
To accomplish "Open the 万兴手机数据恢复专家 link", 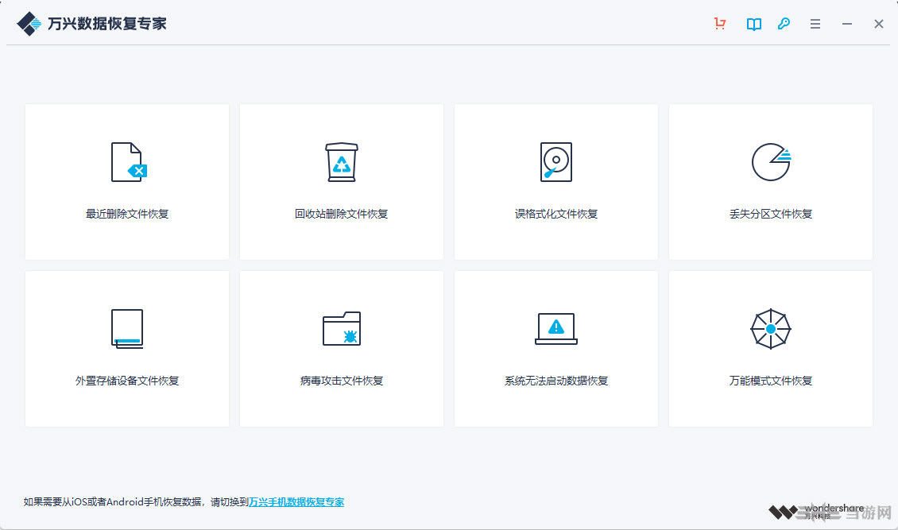I will tap(296, 502).
